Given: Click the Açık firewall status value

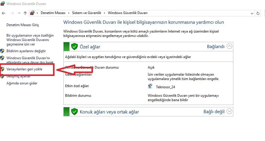Looking at the screenshot, I should pyautogui.click(x=151, y=67).
